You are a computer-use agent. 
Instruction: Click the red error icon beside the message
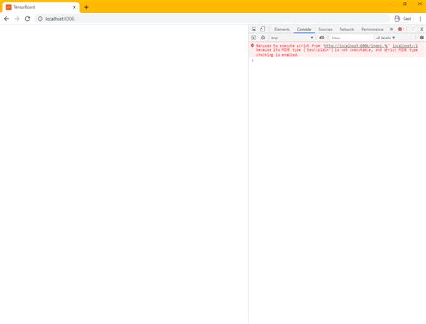coord(253,46)
